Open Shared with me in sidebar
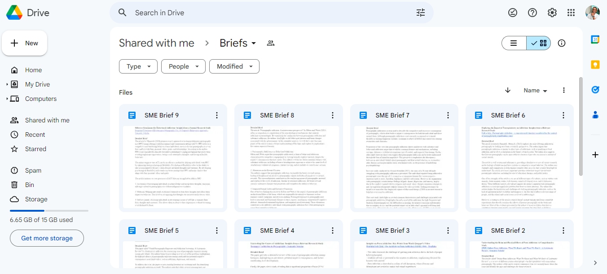 point(47,120)
